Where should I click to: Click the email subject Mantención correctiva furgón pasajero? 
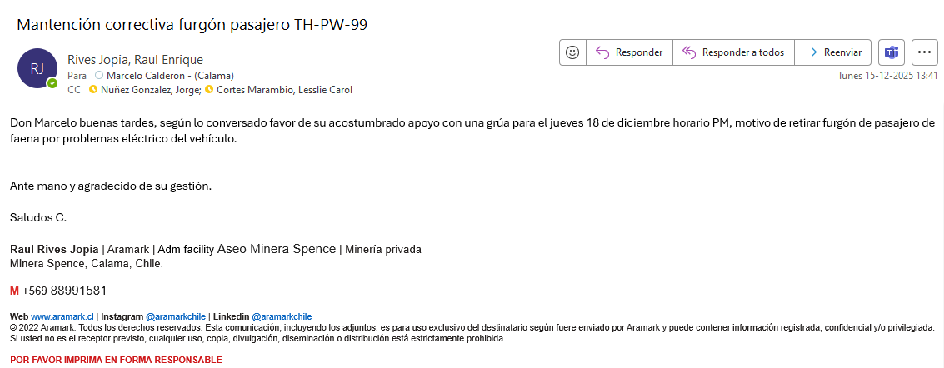pyautogui.click(x=192, y=25)
